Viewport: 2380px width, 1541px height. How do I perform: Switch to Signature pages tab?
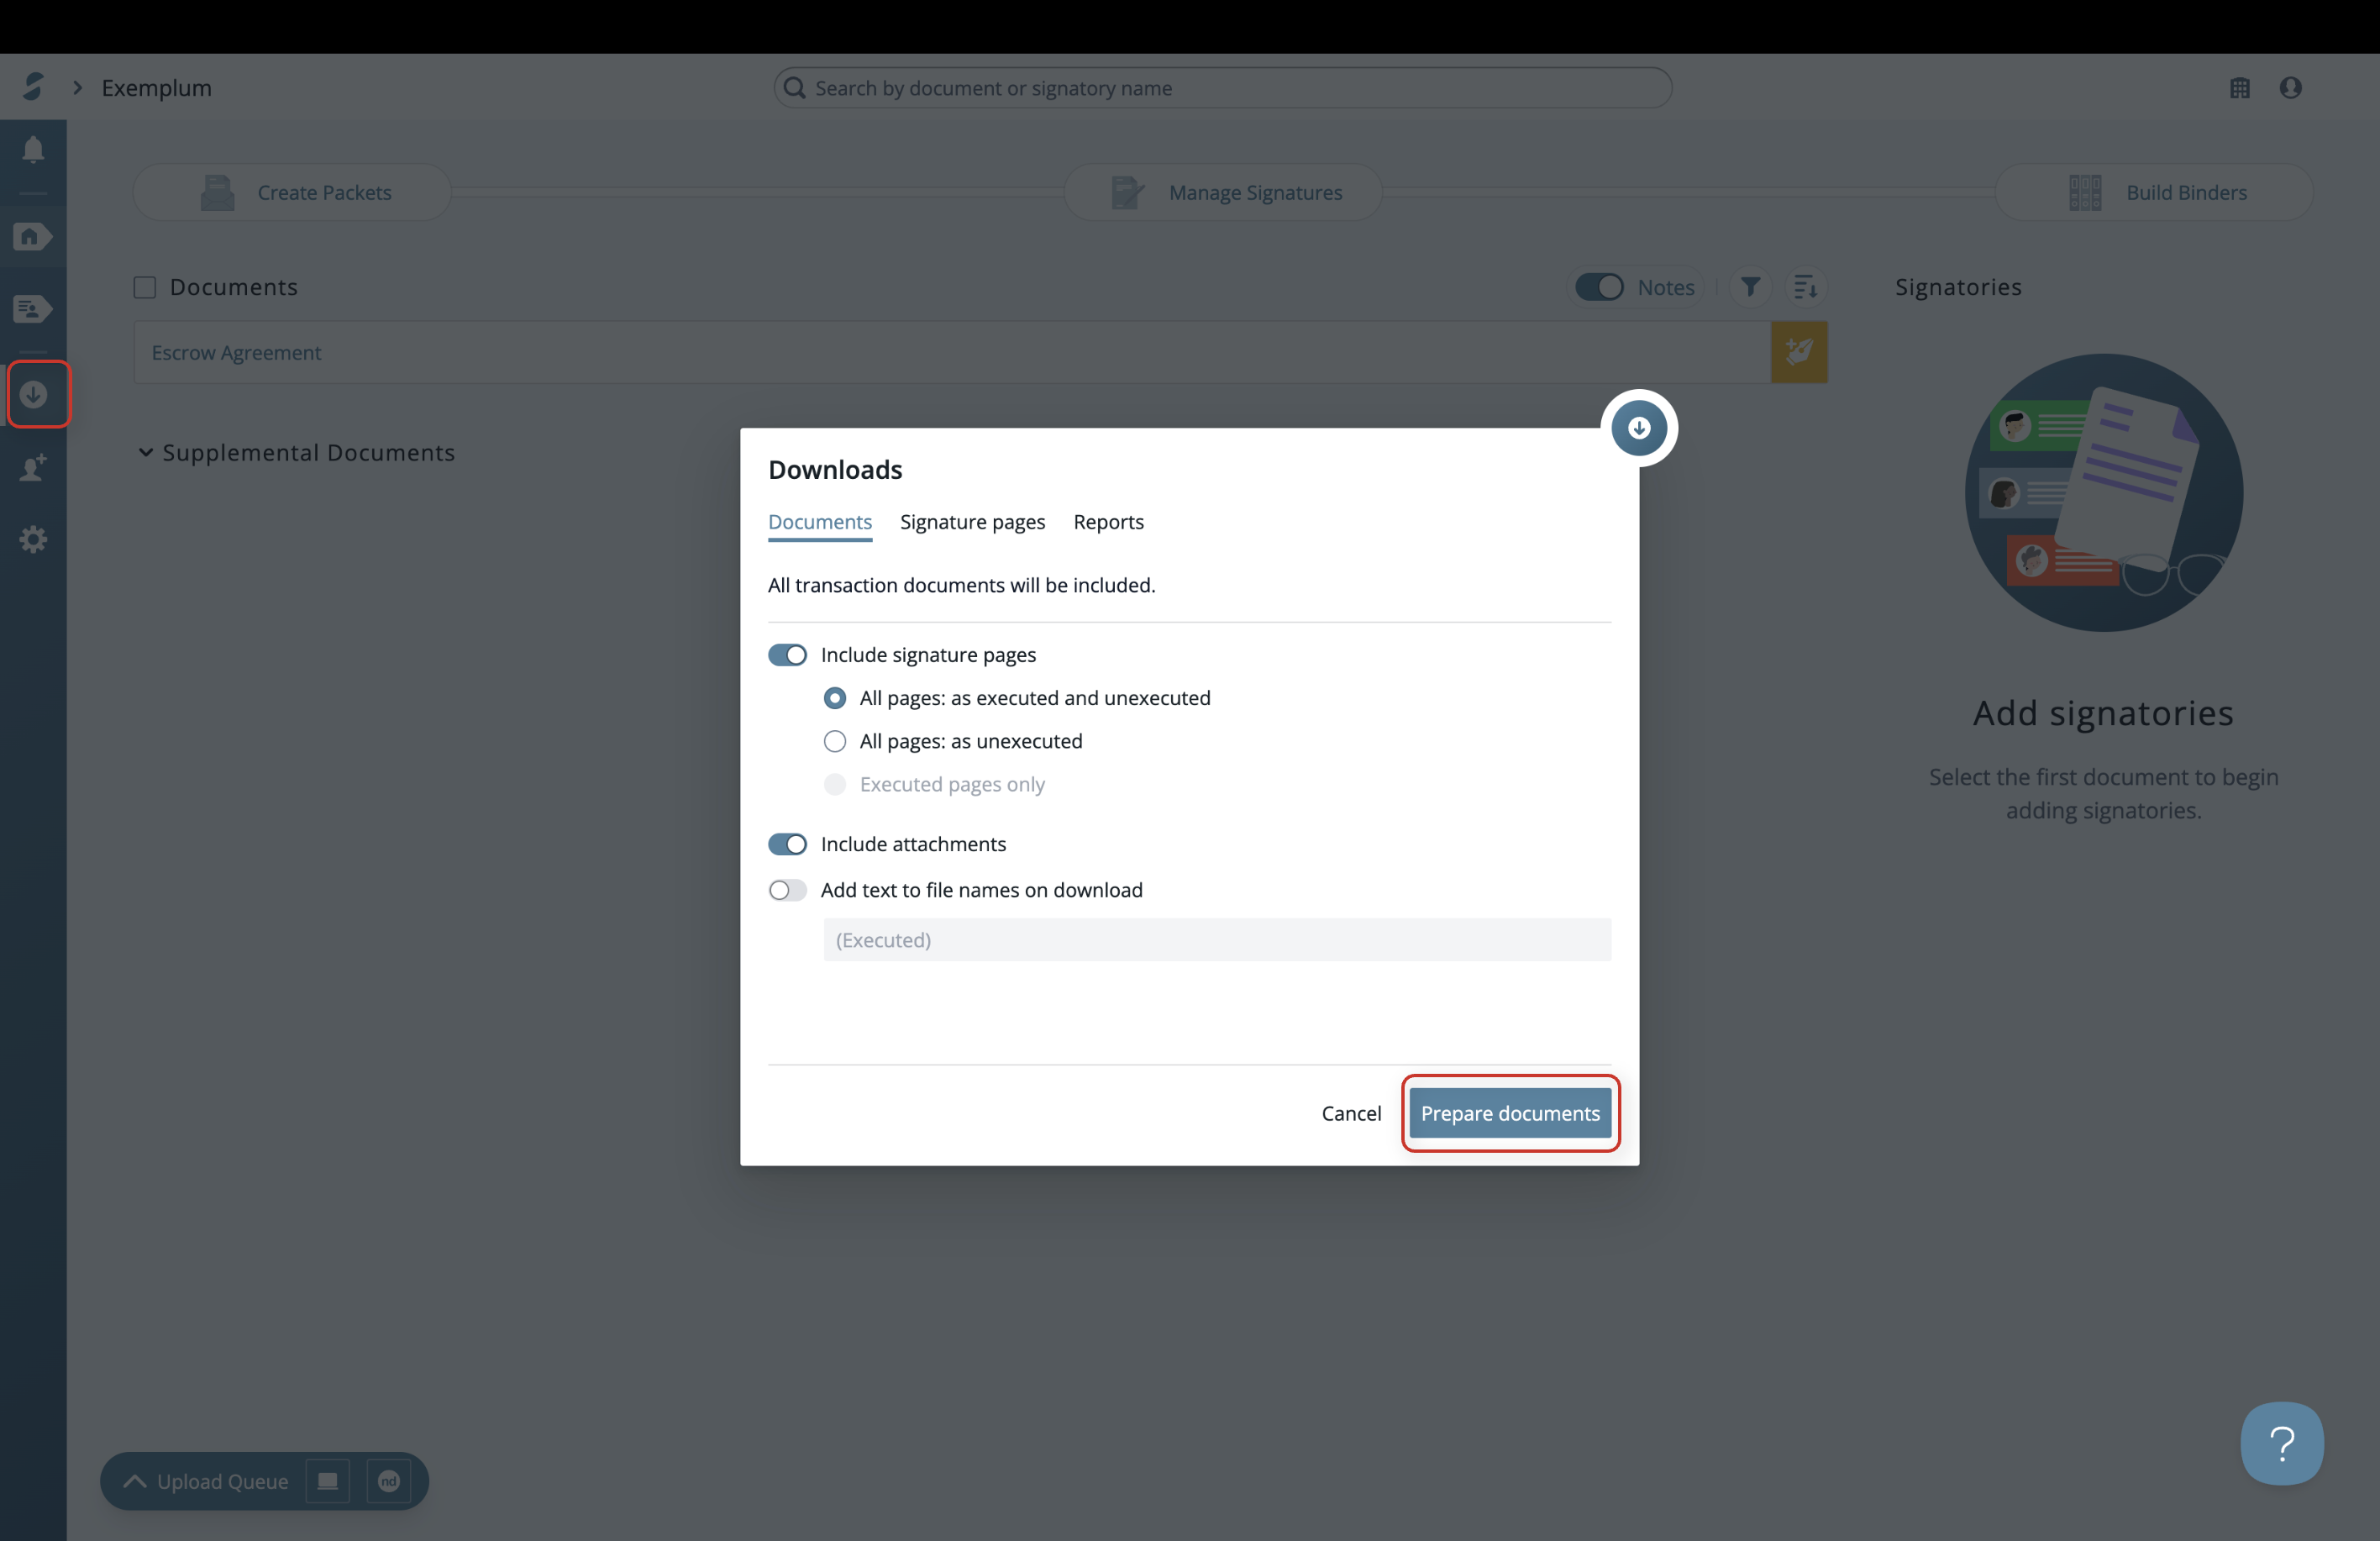tap(972, 522)
